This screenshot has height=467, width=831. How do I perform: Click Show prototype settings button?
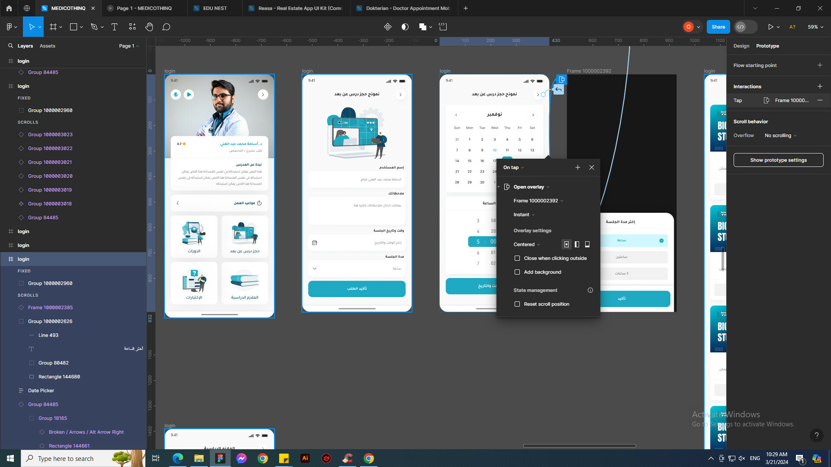click(x=778, y=160)
